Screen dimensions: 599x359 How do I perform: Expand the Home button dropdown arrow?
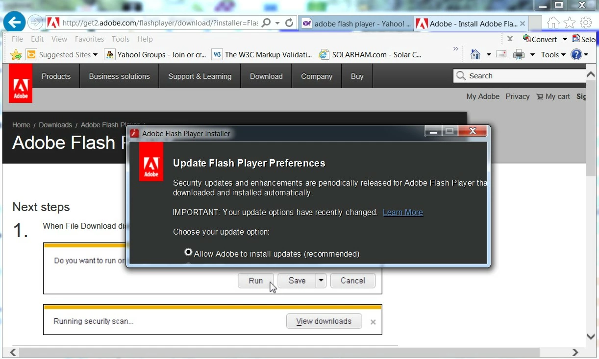coord(488,55)
